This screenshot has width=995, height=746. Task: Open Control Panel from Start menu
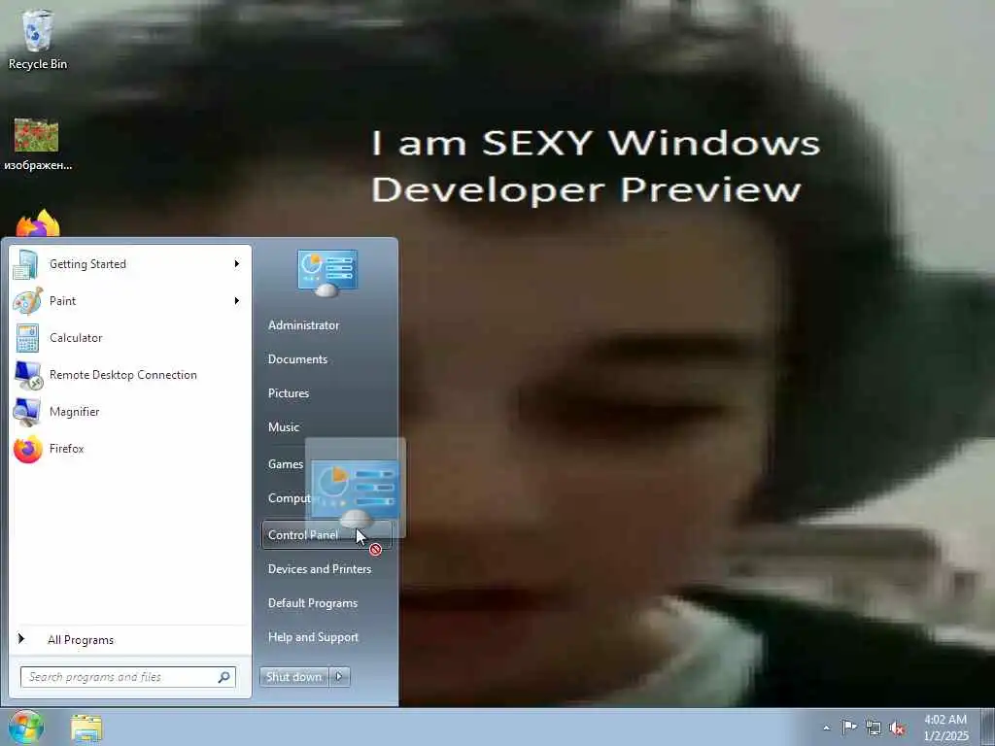pos(326,535)
